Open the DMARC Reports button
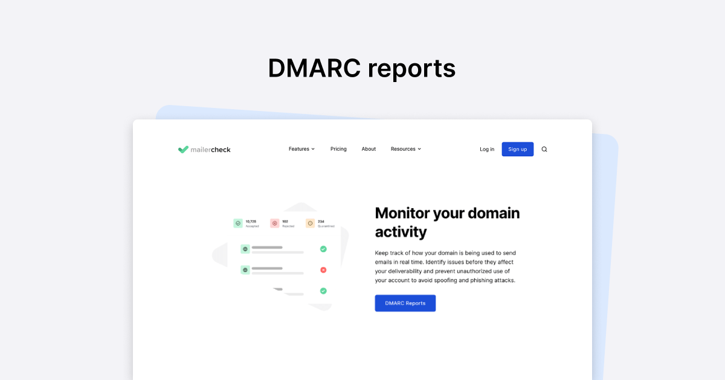The height and width of the screenshot is (380, 725). coord(405,303)
